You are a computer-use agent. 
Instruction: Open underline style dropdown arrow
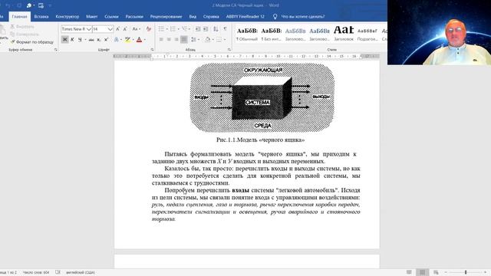(85, 40)
